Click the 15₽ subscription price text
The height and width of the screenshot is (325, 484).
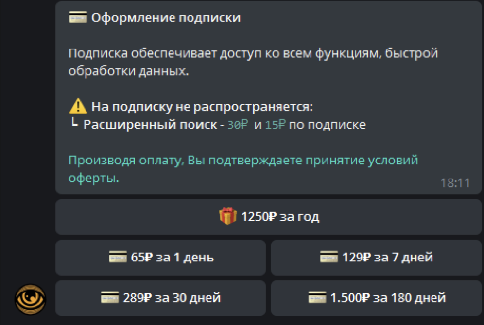coord(276,125)
